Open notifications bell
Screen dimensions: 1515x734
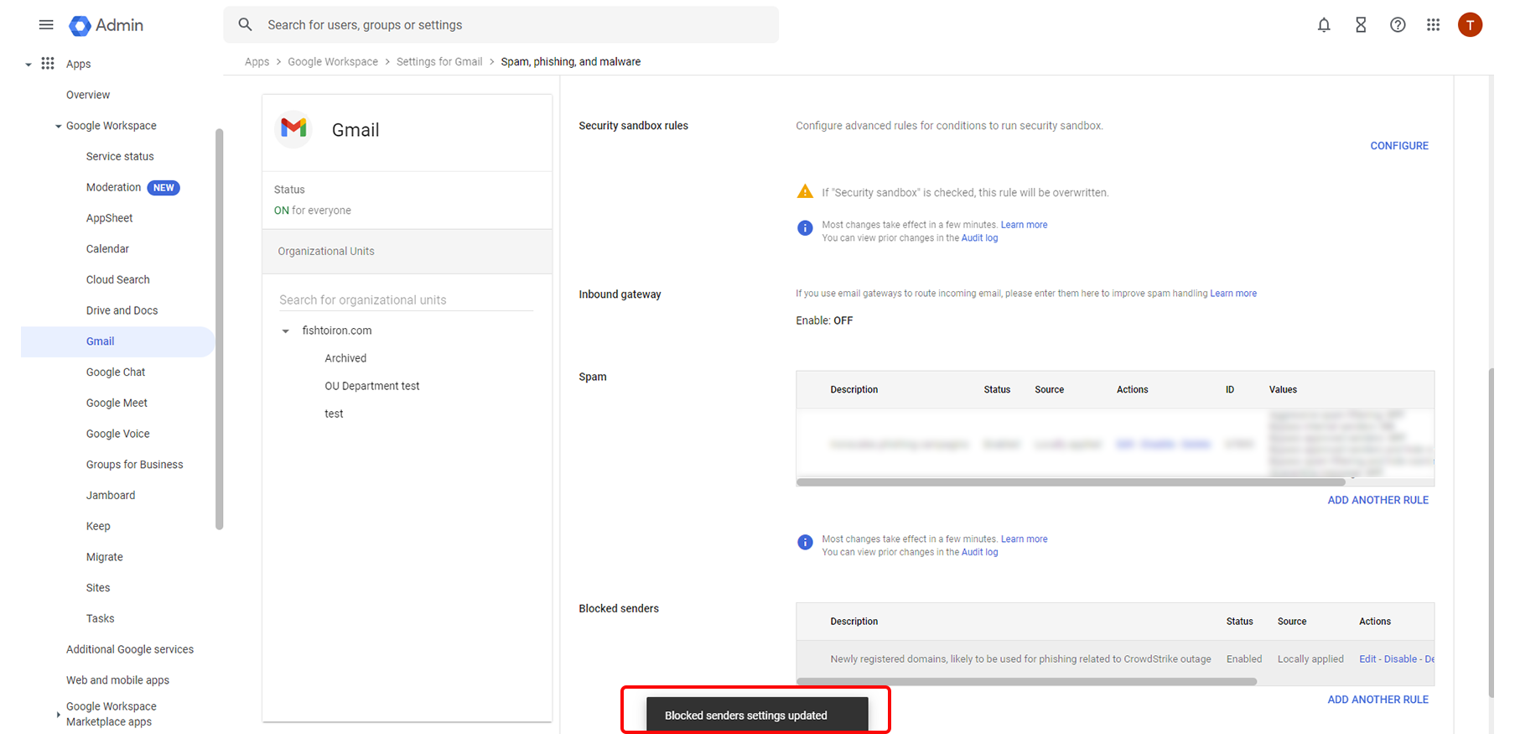click(x=1324, y=25)
